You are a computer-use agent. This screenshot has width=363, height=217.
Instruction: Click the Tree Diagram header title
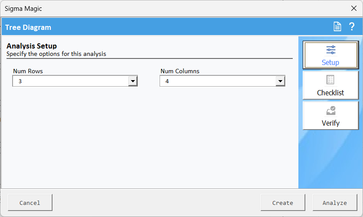click(28, 27)
